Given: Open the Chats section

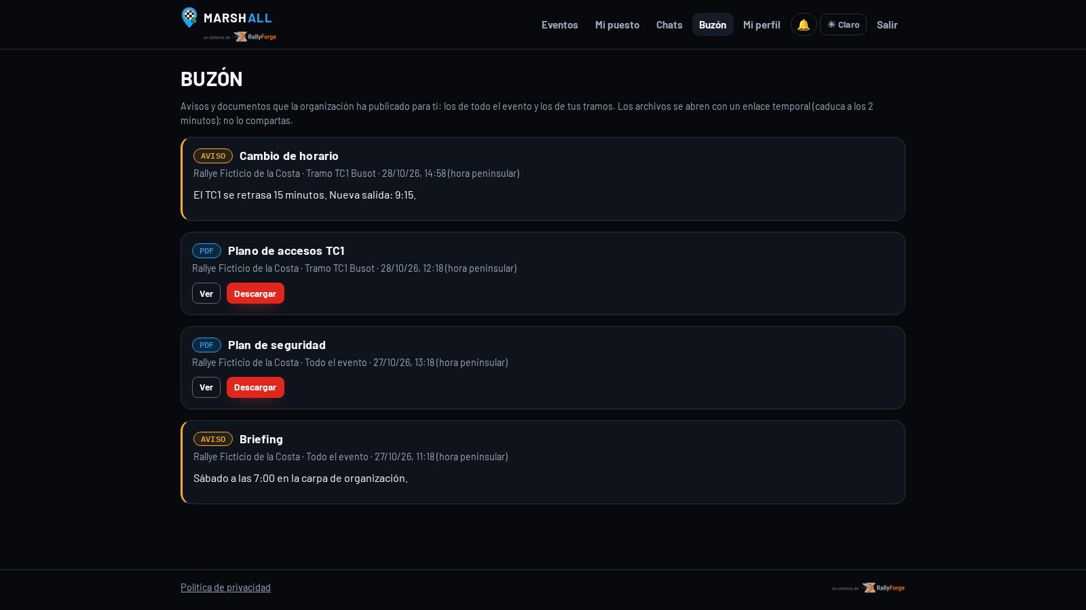Looking at the screenshot, I should [669, 24].
